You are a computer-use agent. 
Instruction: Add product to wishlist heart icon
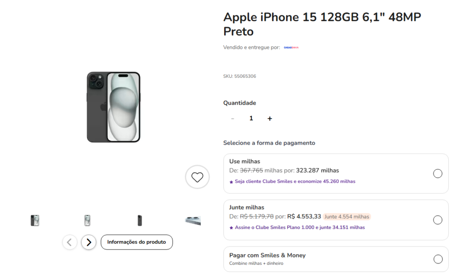[x=197, y=177]
